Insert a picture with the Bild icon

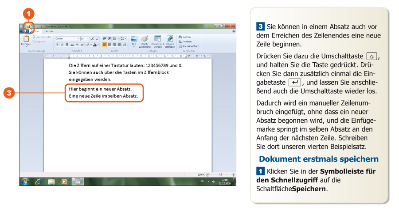pyautogui.click(x=134, y=40)
